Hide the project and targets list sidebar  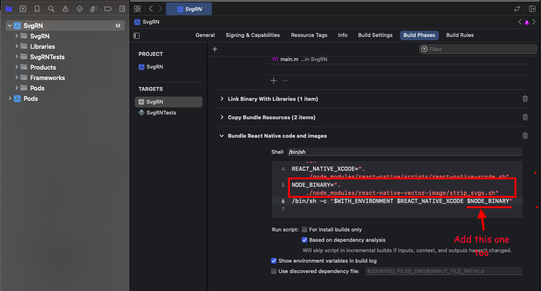coord(137,35)
